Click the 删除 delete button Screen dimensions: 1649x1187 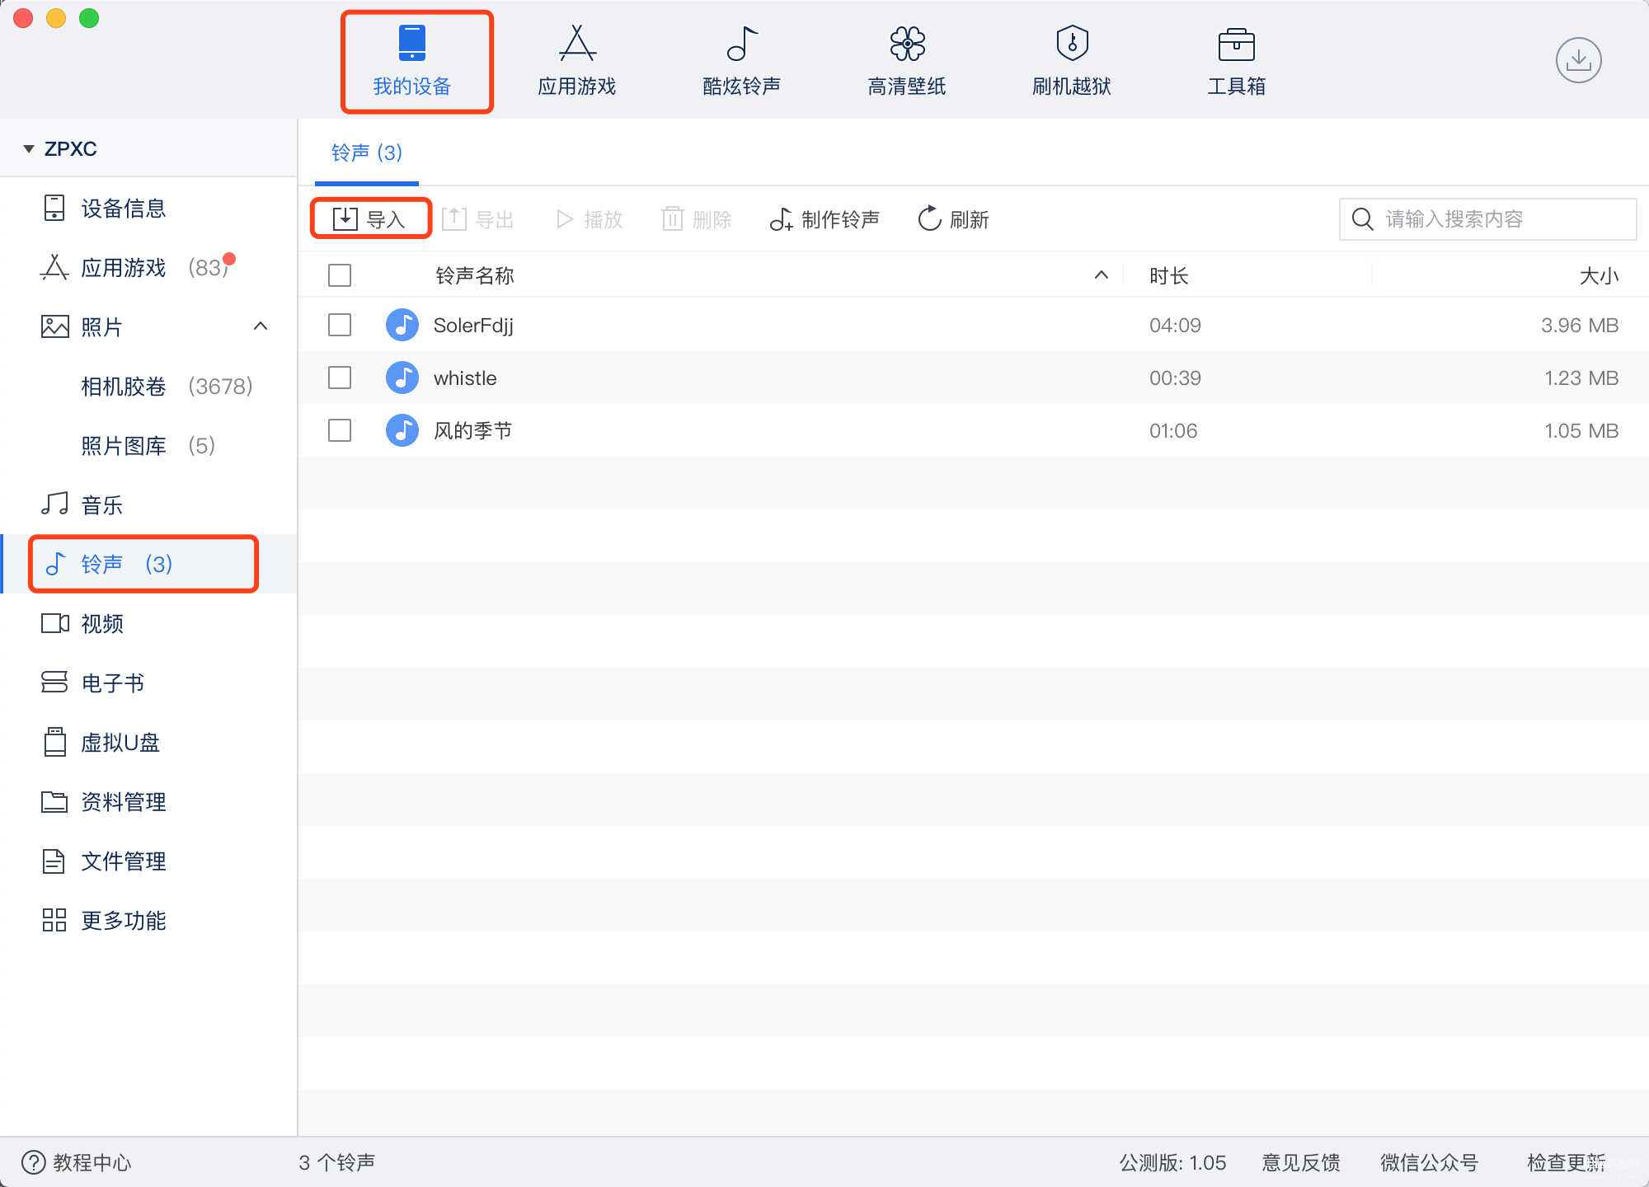point(697,219)
